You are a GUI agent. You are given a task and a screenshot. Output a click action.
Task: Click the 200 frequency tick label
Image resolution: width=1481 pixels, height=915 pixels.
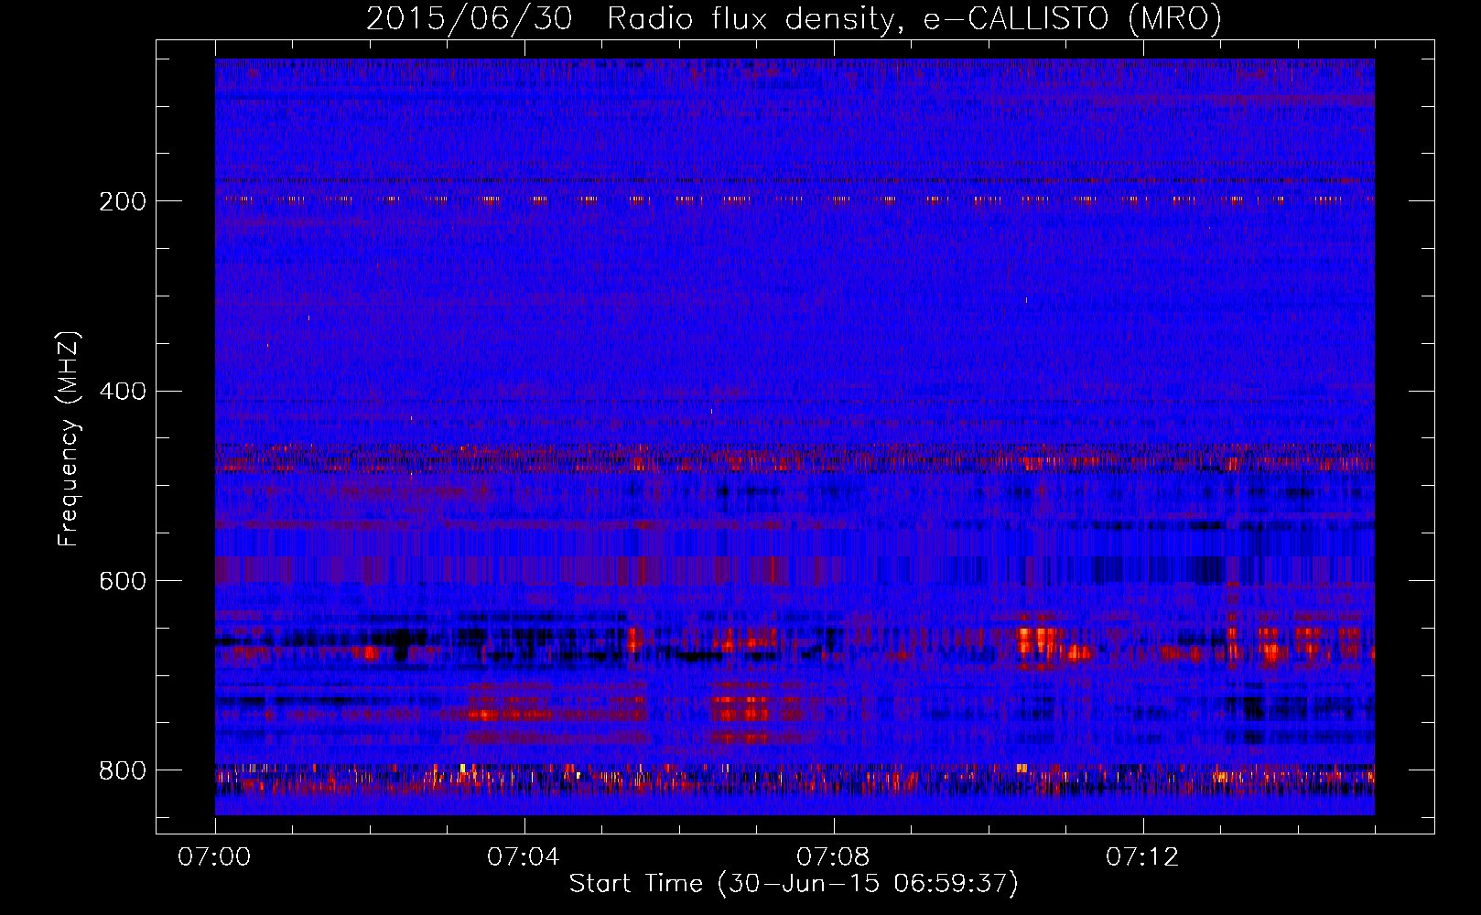coord(122,201)
